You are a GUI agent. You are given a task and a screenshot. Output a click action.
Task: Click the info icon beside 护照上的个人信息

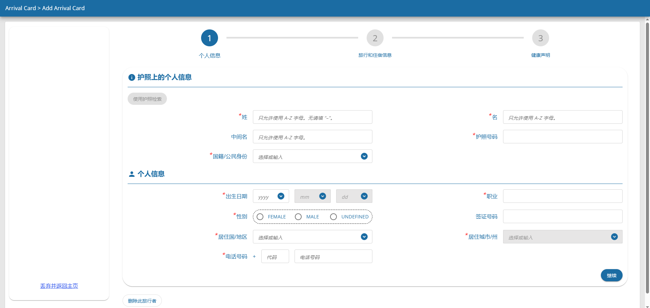(x=132, y=77)
